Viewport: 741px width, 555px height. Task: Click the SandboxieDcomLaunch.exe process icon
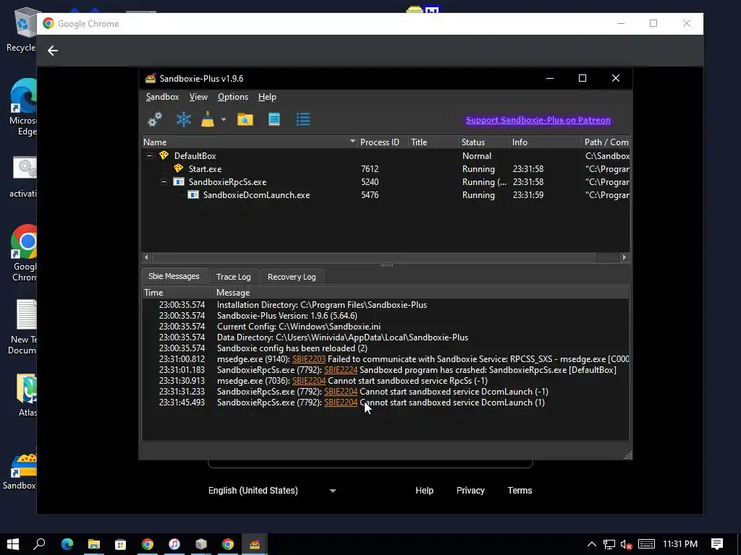[x=193, y=195]
